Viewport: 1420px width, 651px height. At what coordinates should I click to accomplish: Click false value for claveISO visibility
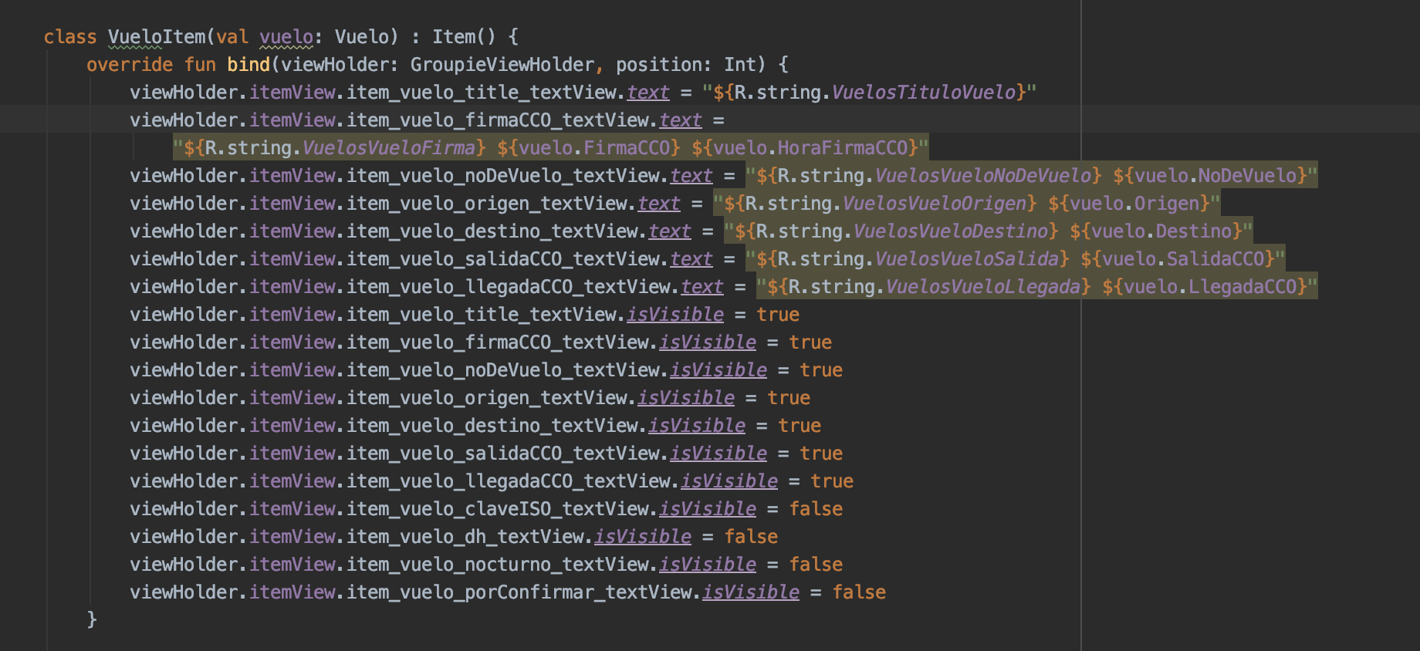[x=815, y=509]
